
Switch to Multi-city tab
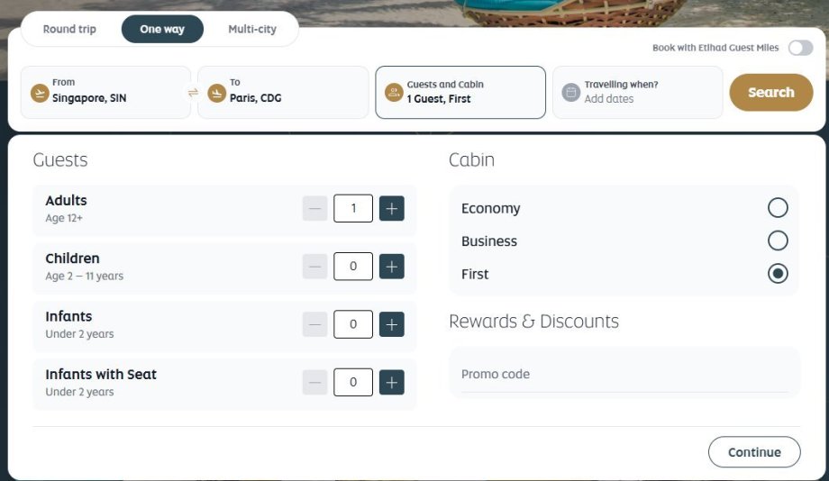[252, 29]
